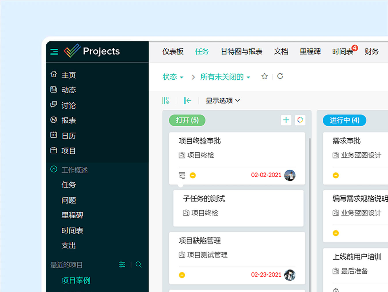Click the colorful circle icon in 打开 column

click(300, 120)
